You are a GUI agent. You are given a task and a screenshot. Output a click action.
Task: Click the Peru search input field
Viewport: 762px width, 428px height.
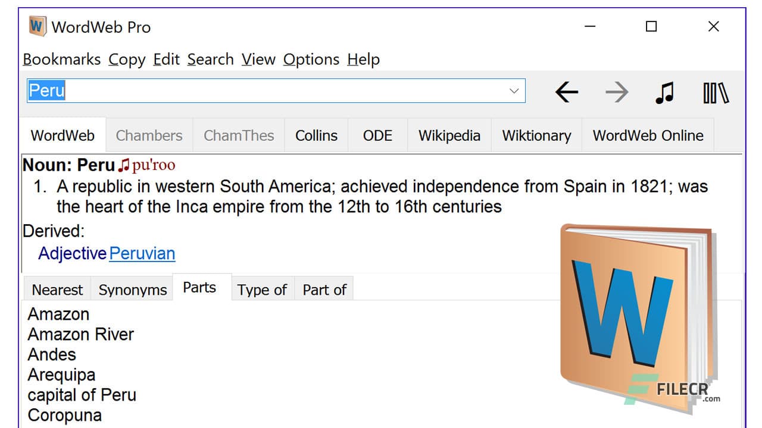(268, 91)
